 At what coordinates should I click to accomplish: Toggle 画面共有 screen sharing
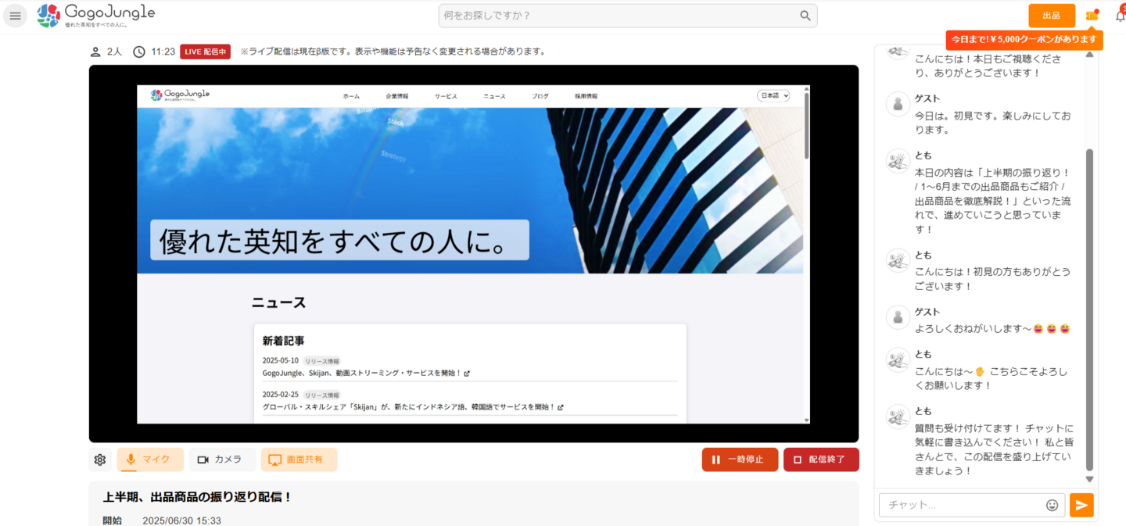point(299,460)
